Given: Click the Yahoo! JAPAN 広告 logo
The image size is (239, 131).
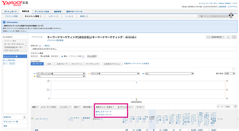Looking at the screenshot, I should (15, 3).
